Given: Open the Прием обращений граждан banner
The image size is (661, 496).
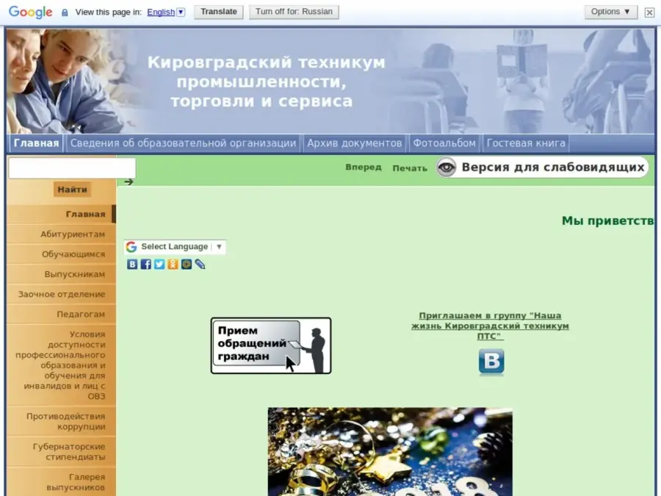Looking at the screenshot, I should click(271, 345).
